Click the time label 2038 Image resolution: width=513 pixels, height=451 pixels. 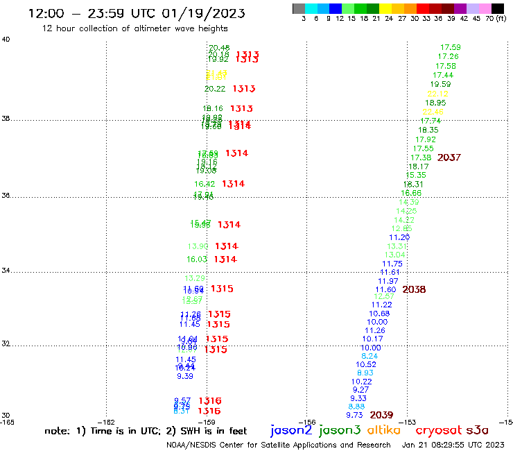coord(414,289)
